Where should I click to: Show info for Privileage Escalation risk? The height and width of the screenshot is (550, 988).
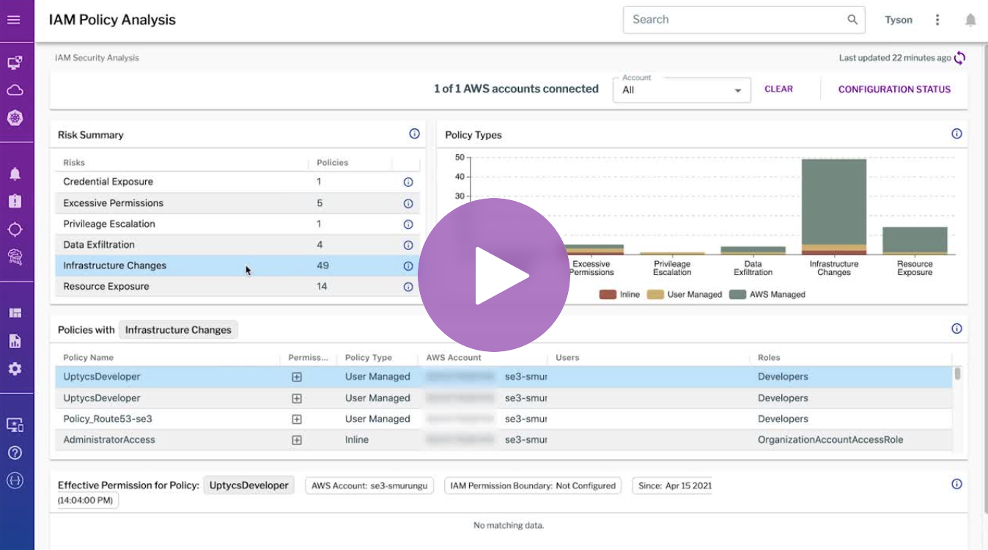(408, 224)
